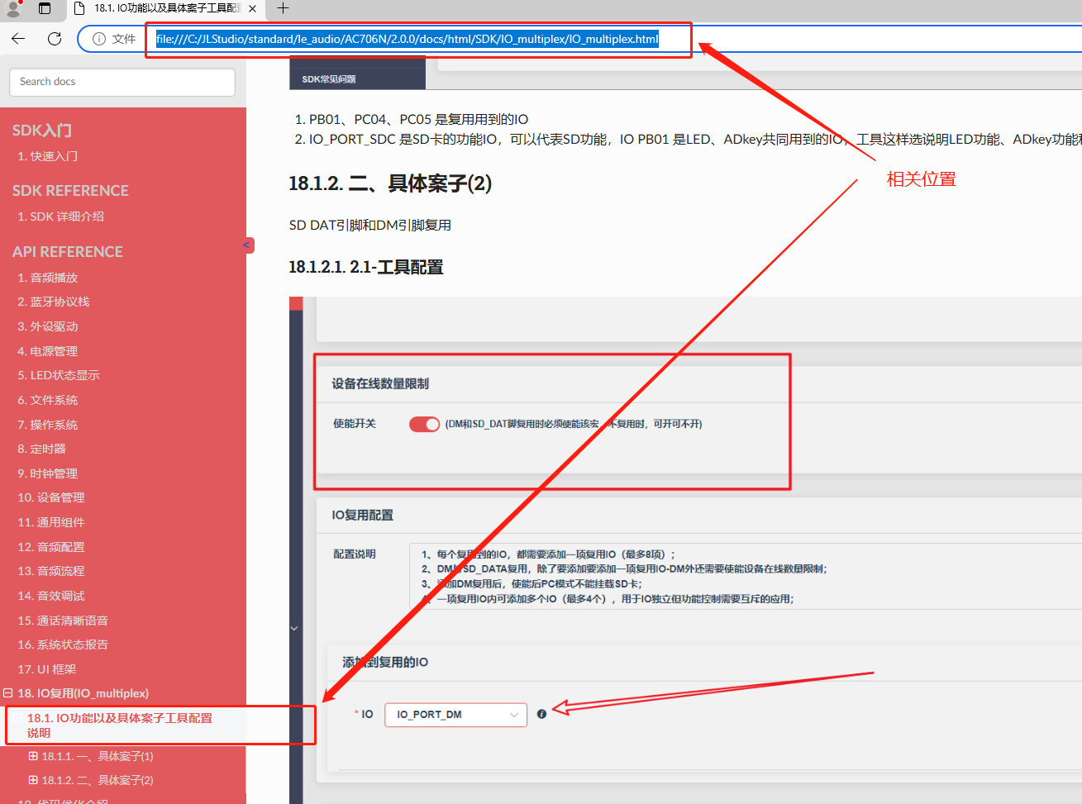Expand the 18.1.2. 二、具体案子(2) node
Viewport: 1082px width, 804px height.
[33, 780]
